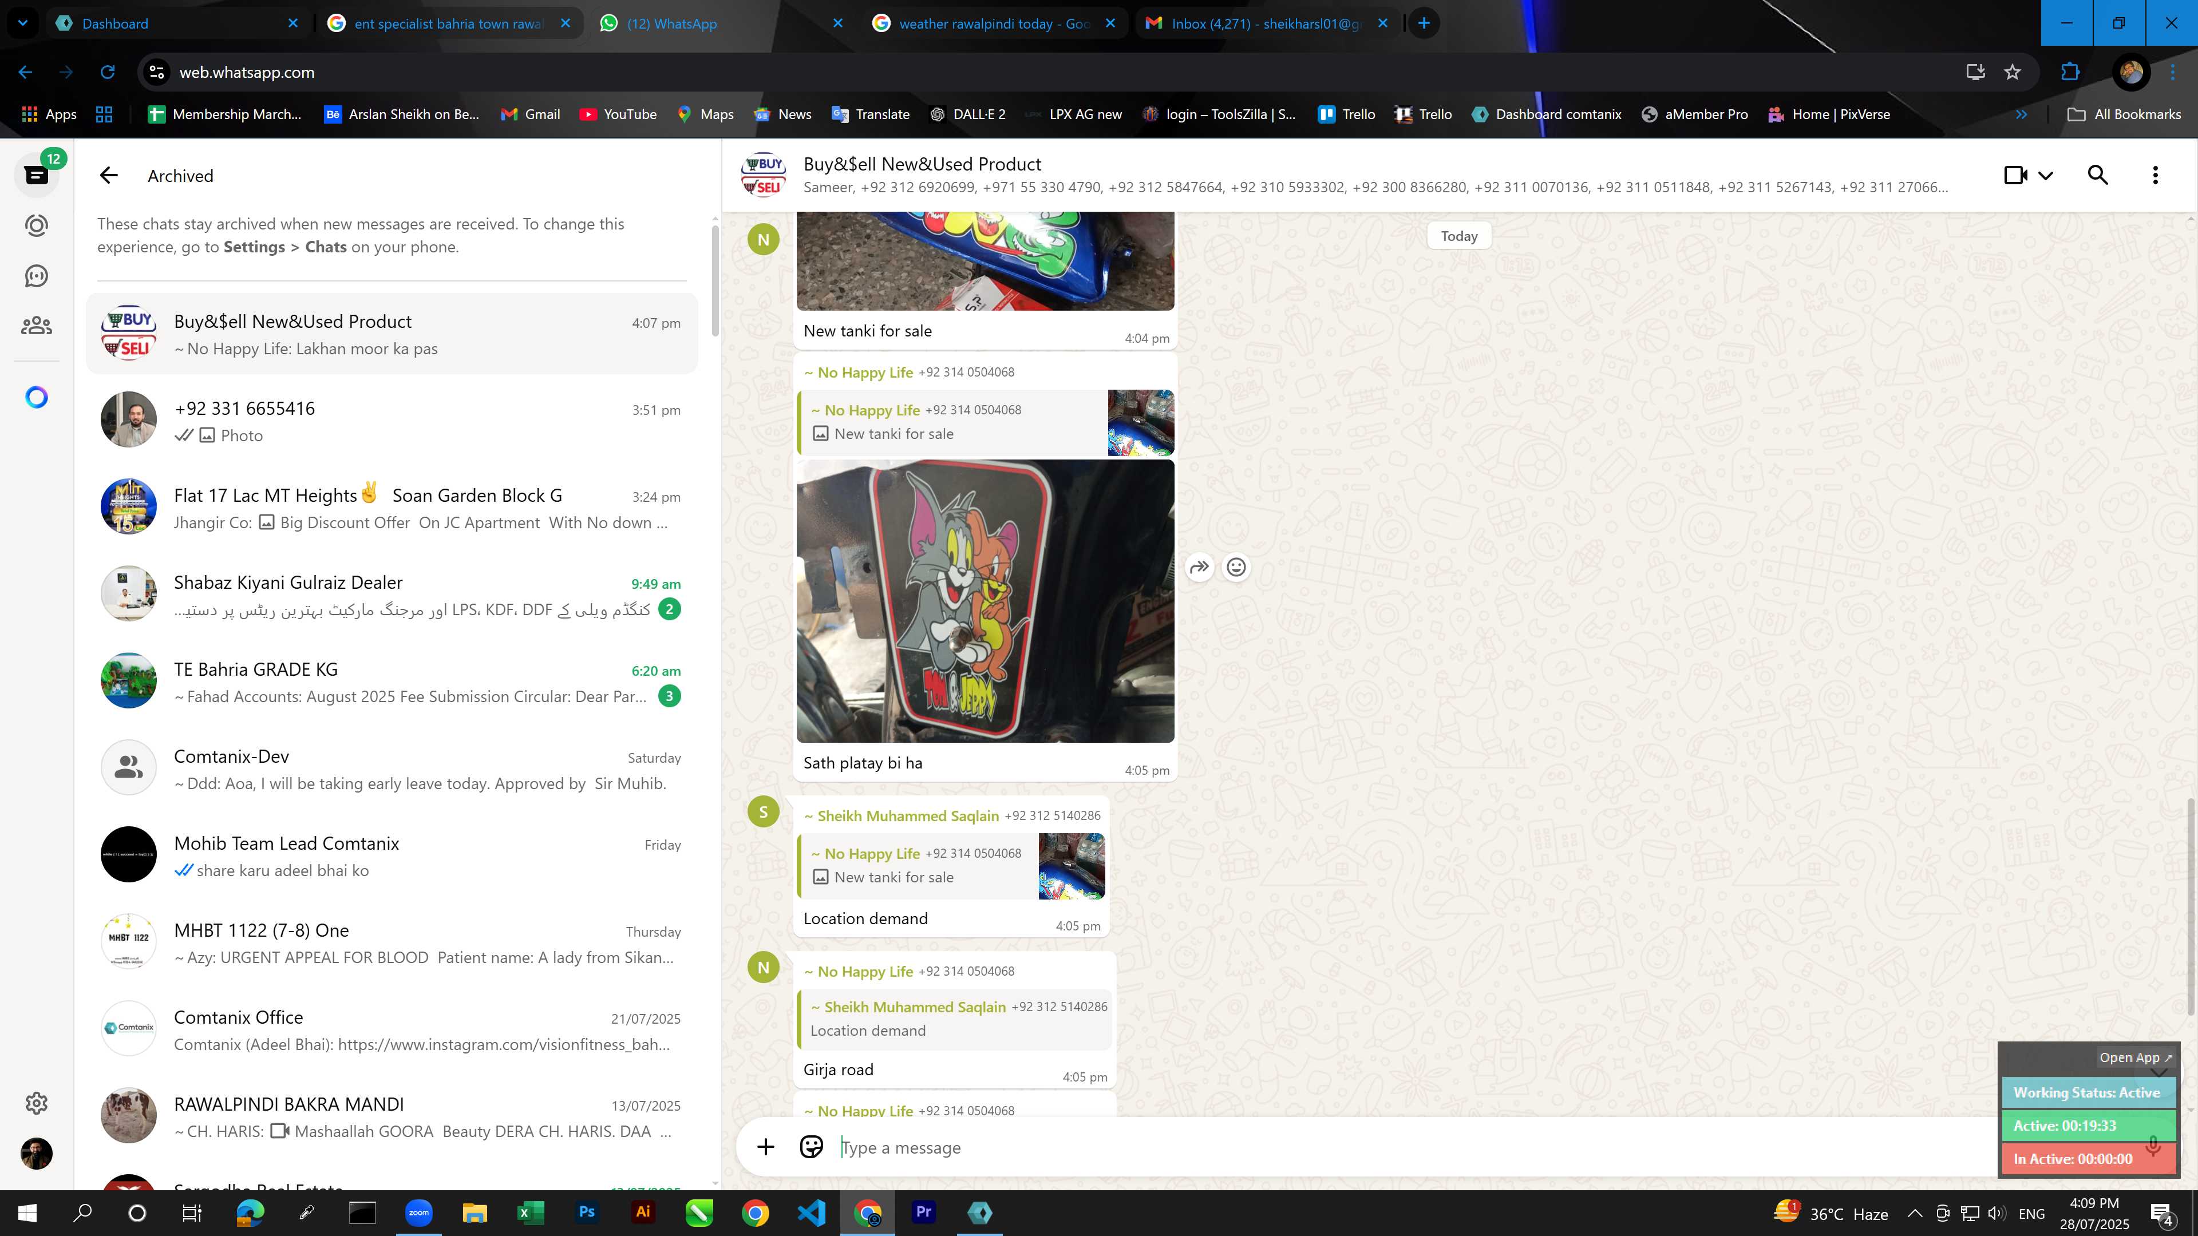Open the YouTube bookmark
The height and width of the screenshot is (1236, 2198).
click(618, 114)
